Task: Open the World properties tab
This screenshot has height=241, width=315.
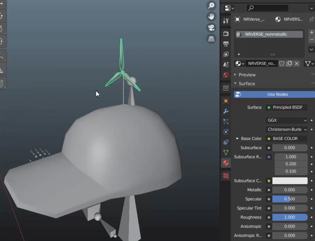Action: 226,75
